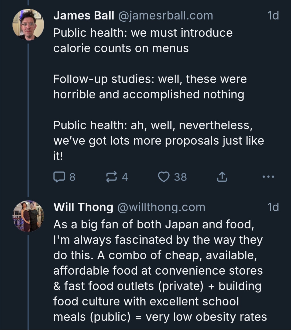291x330 pixels.
Task: Open James Ball's profile picture
Action: (28, 25)
